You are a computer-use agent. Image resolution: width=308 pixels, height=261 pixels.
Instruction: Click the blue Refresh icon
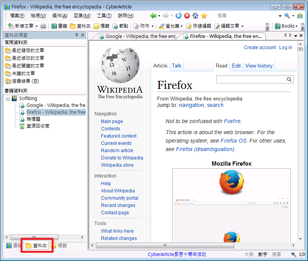179,16
